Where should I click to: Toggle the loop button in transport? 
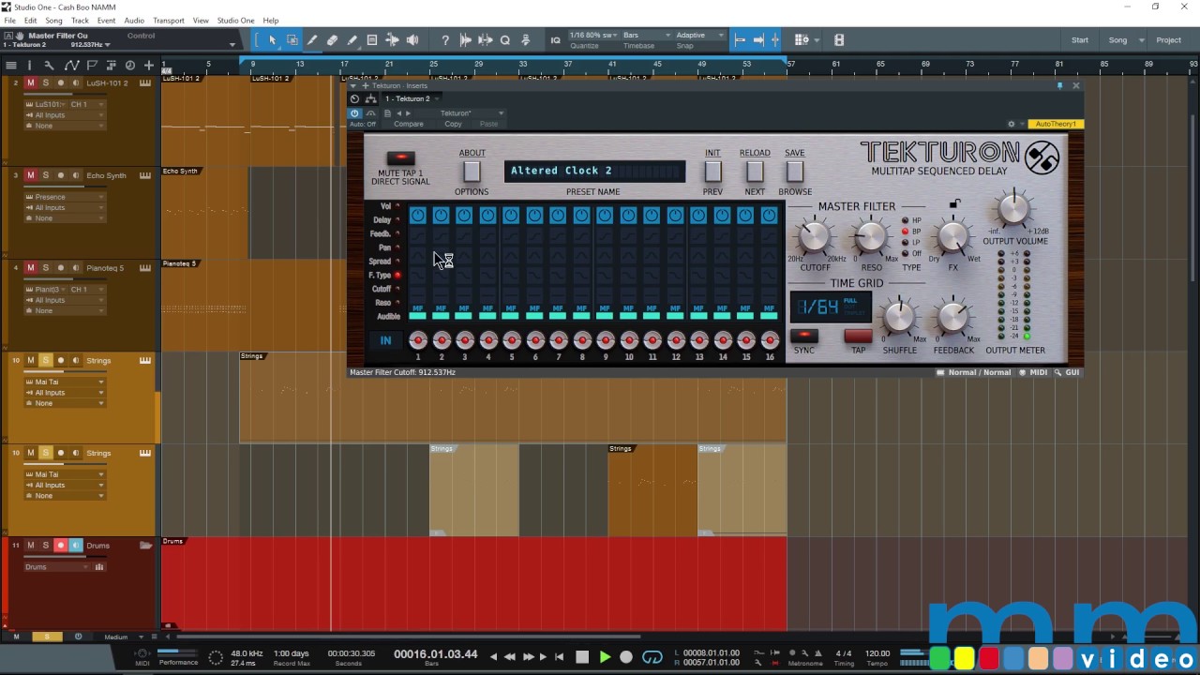point(652,657)
